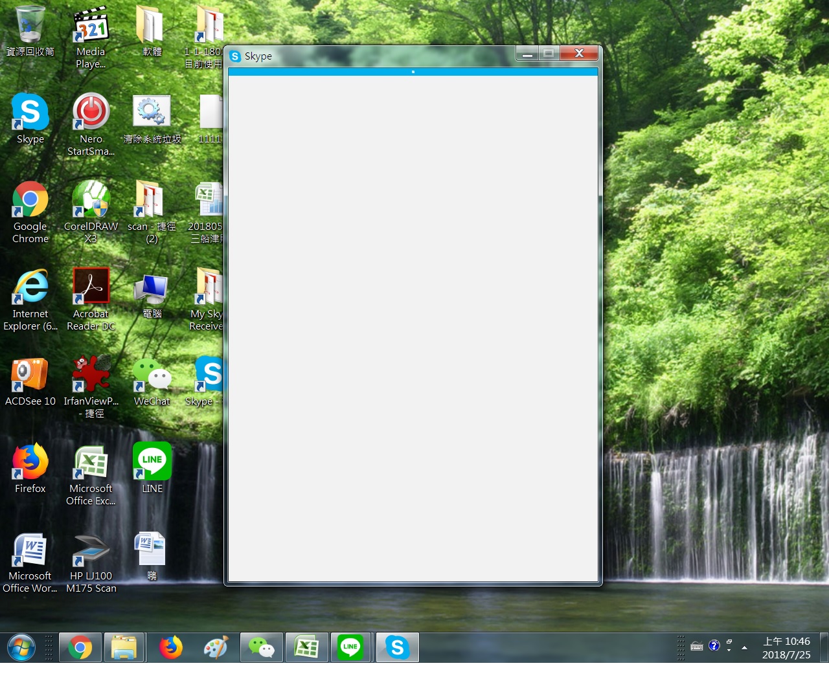Screen dimensions: 829x681
Task: Open Firefox from the taskbar
Action: pos(171,647)
